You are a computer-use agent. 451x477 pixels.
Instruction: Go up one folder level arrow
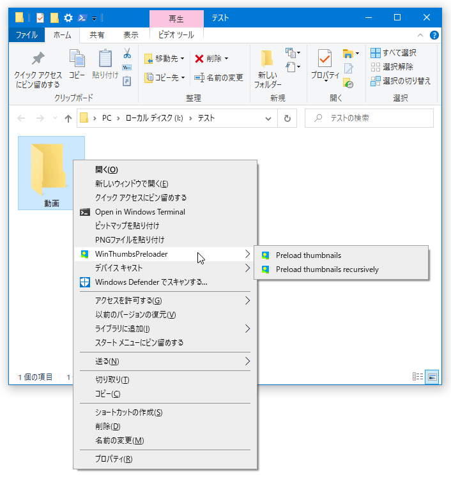[68, 118]
